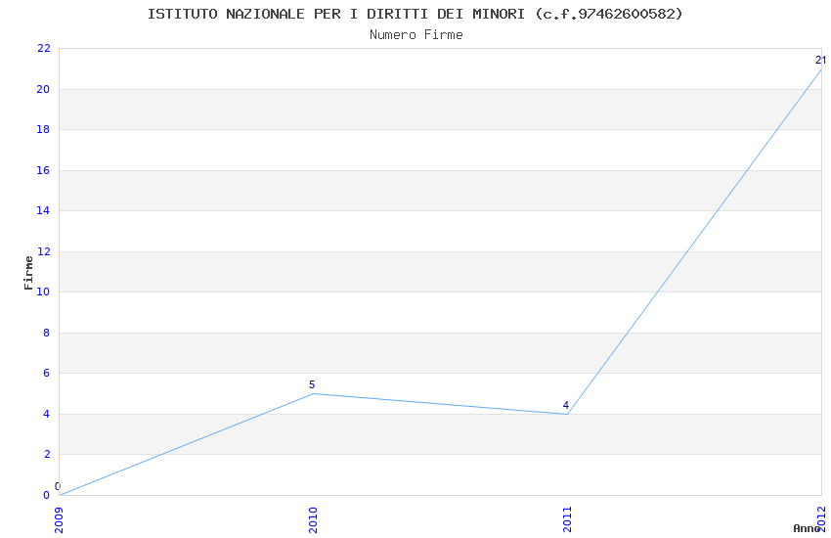Viewport: 831px width, 538px height.
Task: Click the x-axis year 2009
Action: pyautogui.click(x=59, y=520)
